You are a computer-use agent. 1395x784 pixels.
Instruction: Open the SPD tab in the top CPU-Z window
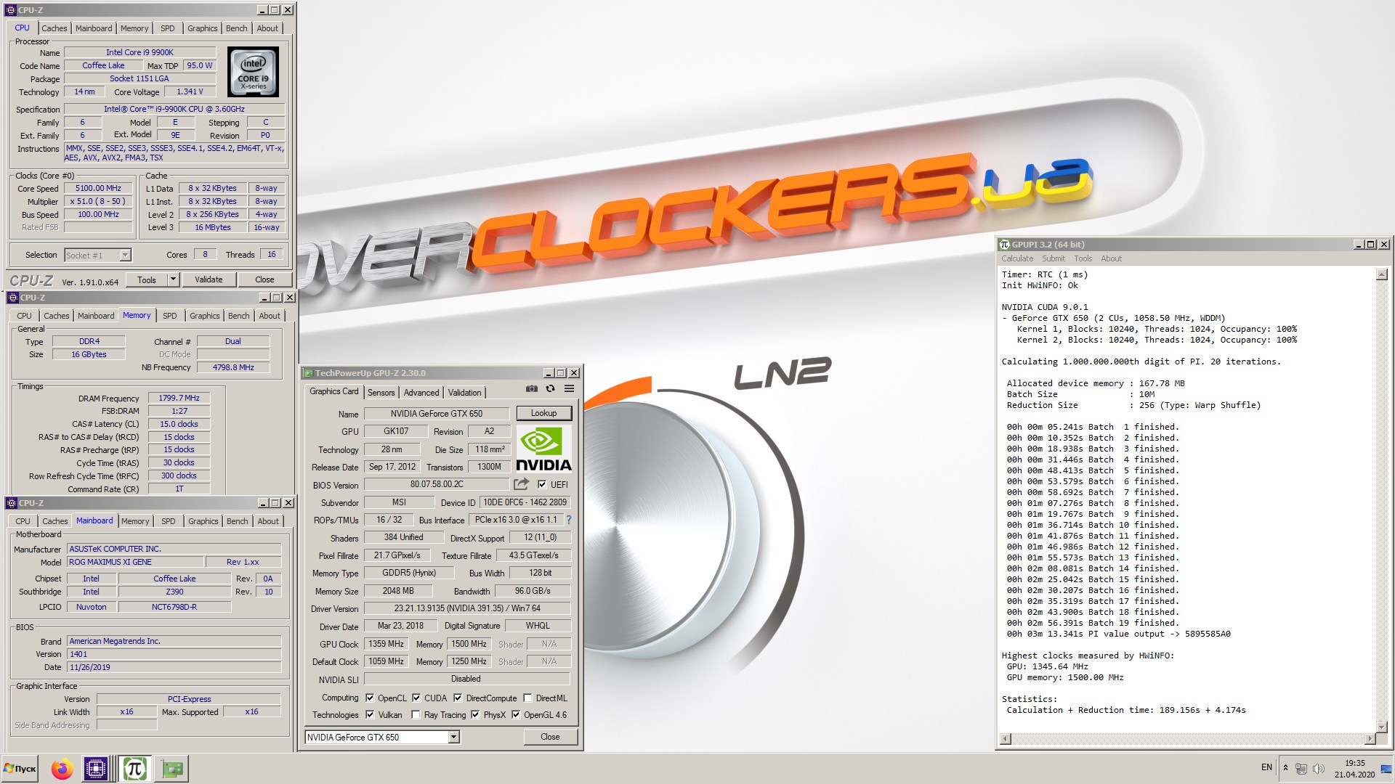(x=168, y=28)
